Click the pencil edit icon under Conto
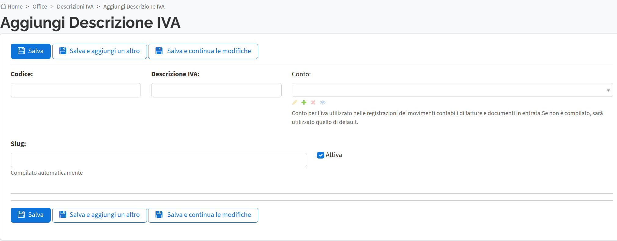 [294, 102]
